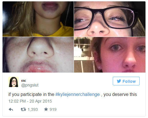Click the word Follow on the button
Image resolution: width=148 pixels, height=118 pixels.
tap(129, 81)
